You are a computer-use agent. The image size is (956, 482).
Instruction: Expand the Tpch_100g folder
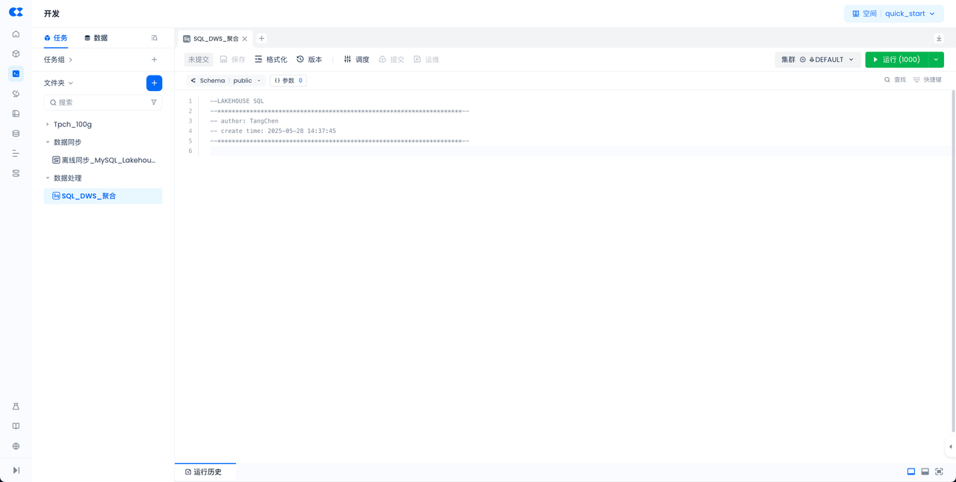coord(48,125)
